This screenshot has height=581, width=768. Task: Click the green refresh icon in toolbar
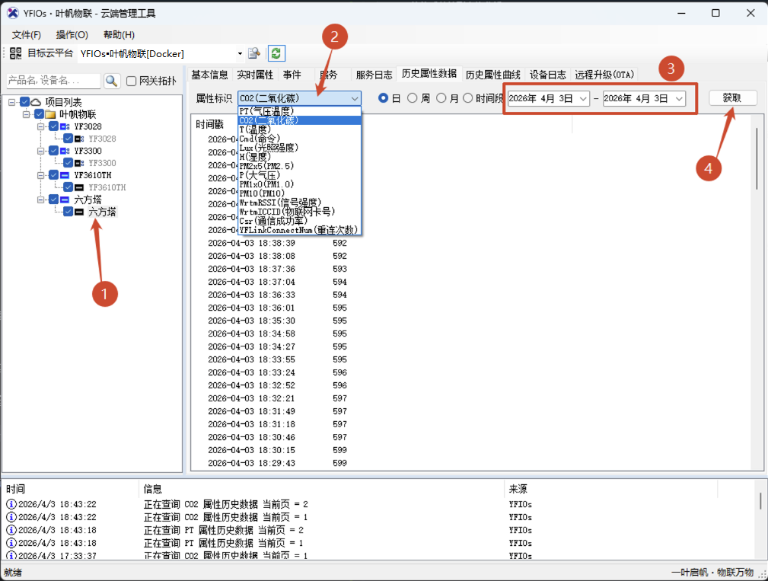[276, 53]
